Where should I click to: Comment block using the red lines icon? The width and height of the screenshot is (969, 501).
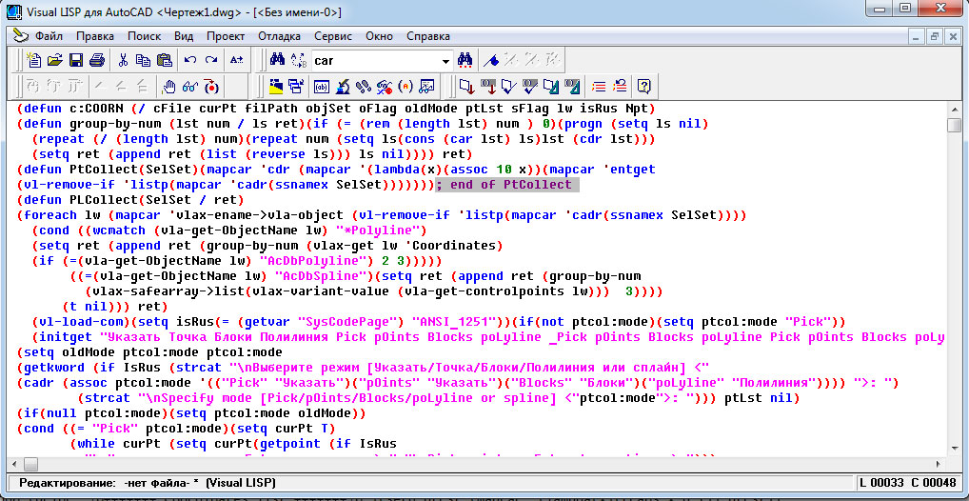(598, 86)
